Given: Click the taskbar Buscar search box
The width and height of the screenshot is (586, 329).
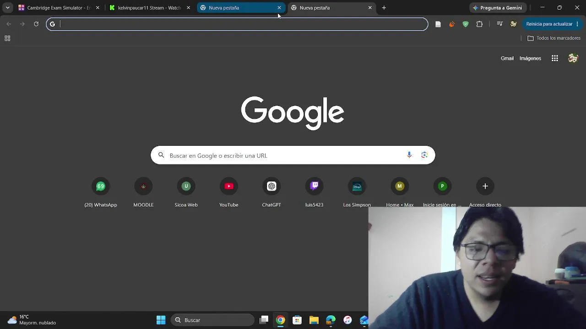Looking at the screenshot, I should (212, 320).
